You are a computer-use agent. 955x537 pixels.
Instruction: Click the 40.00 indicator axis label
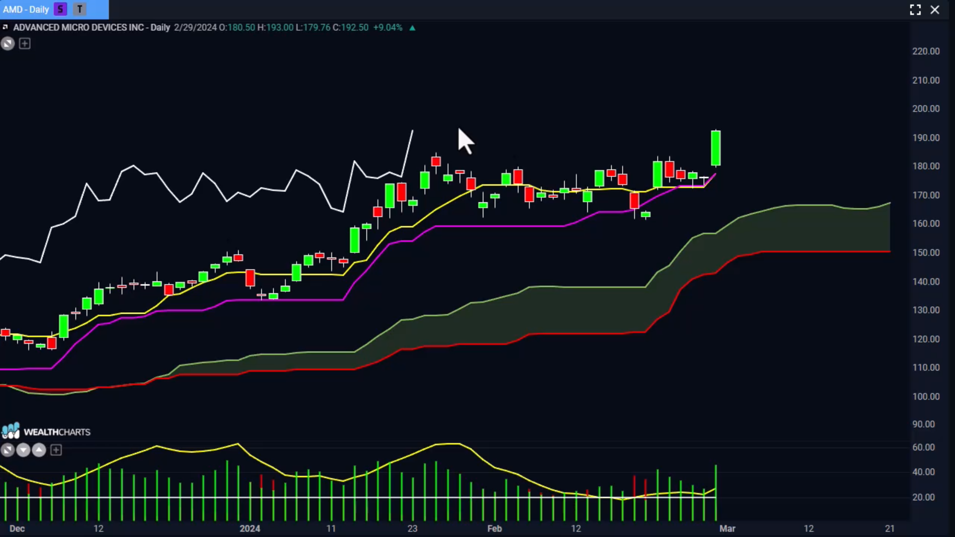[924, 472]
